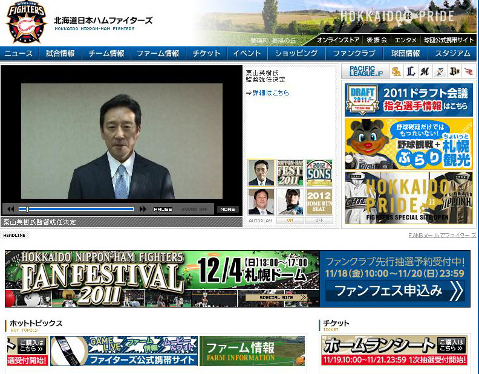Click the video progress bar
The image size is (479, 374).
pyautogui.click(x=76, y=209)
